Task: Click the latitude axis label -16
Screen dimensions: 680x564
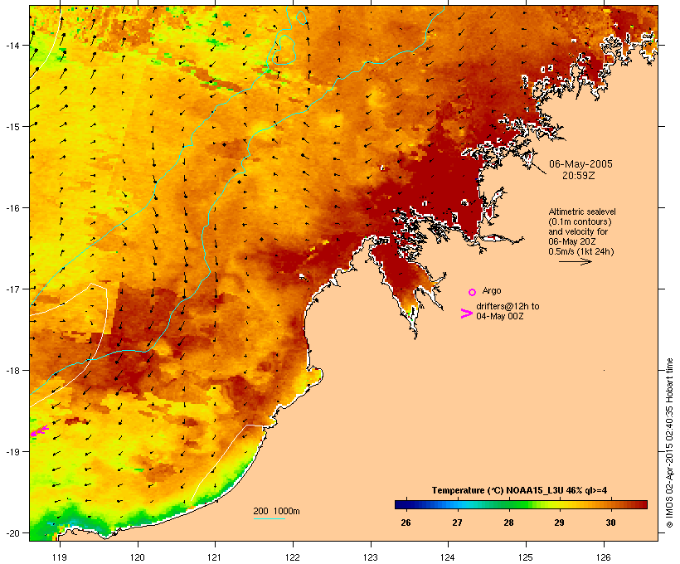Action: (12, 208)
